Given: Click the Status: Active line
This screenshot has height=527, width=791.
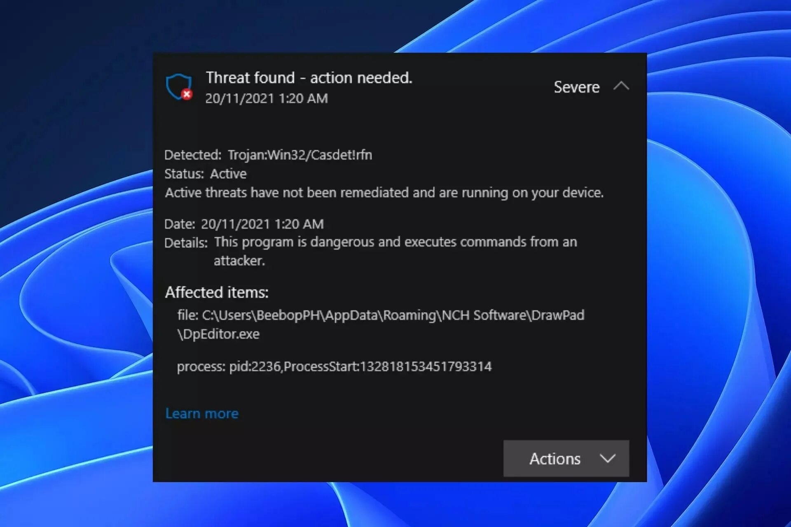Looking at the screenshot, I should click(205, 174).
